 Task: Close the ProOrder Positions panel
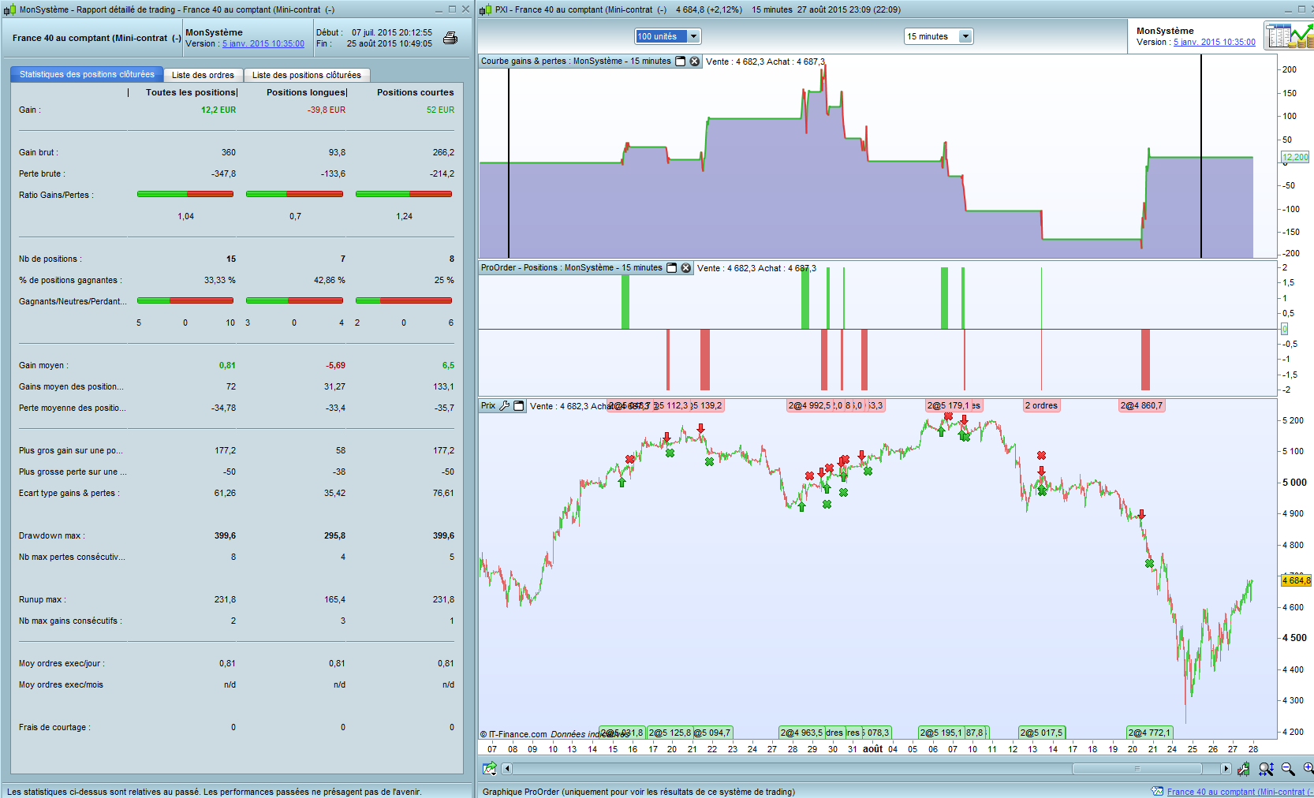tap(685, 268)
